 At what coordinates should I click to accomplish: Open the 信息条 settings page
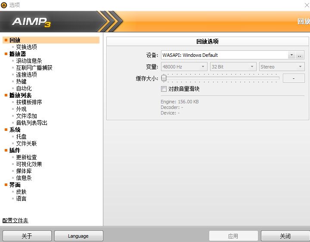tap(24, 178)
